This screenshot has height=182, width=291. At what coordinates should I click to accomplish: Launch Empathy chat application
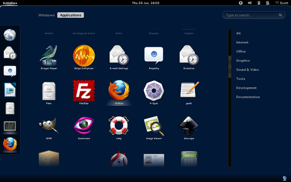[x=154, y=57]
